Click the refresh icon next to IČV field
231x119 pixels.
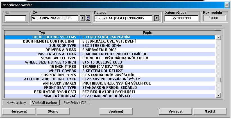point(87,18)
